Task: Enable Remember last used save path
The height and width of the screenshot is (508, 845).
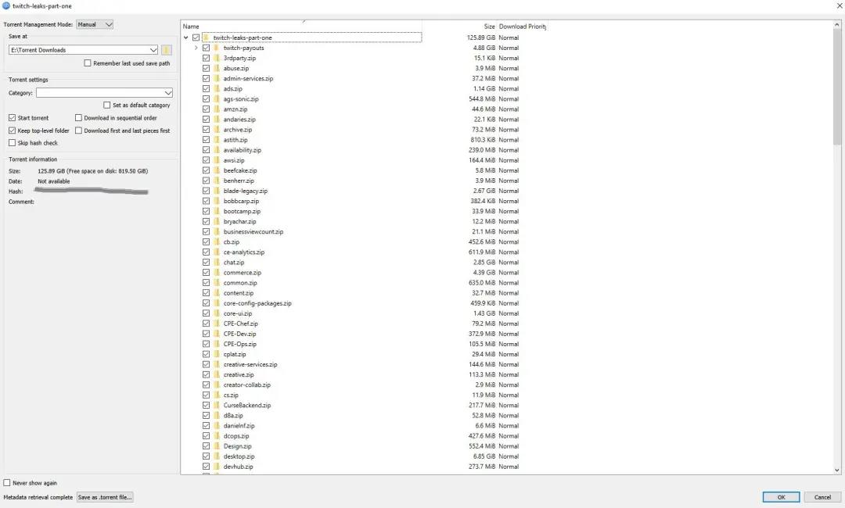Action: (88, 63)
